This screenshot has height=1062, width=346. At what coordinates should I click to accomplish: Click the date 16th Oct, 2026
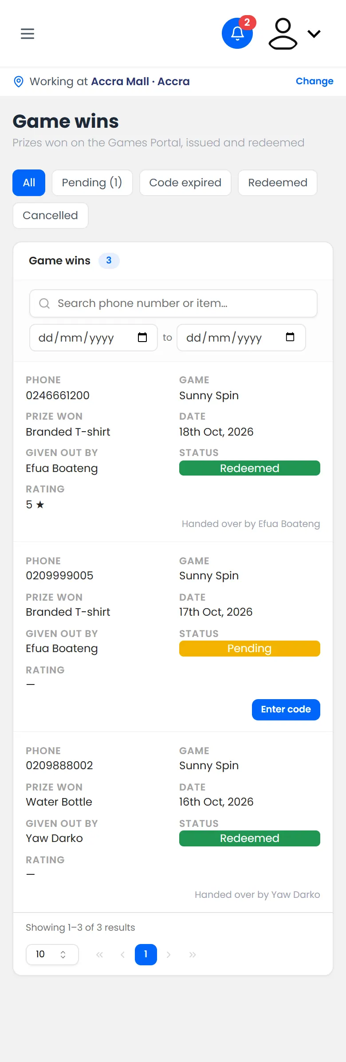[x=216, y=802]
